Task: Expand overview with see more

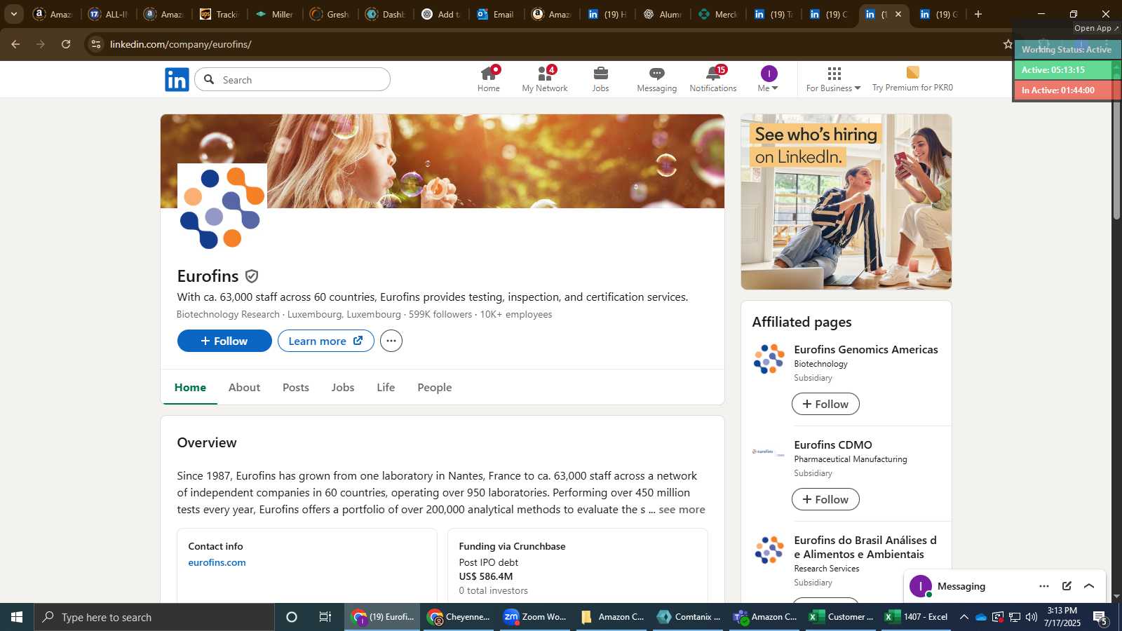Action: click(682, 510)
